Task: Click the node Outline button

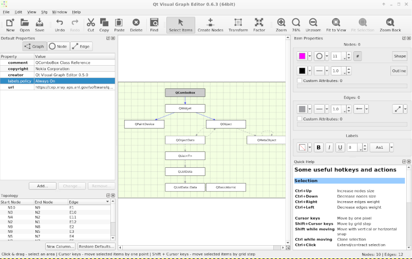Action: pos(399,71)
